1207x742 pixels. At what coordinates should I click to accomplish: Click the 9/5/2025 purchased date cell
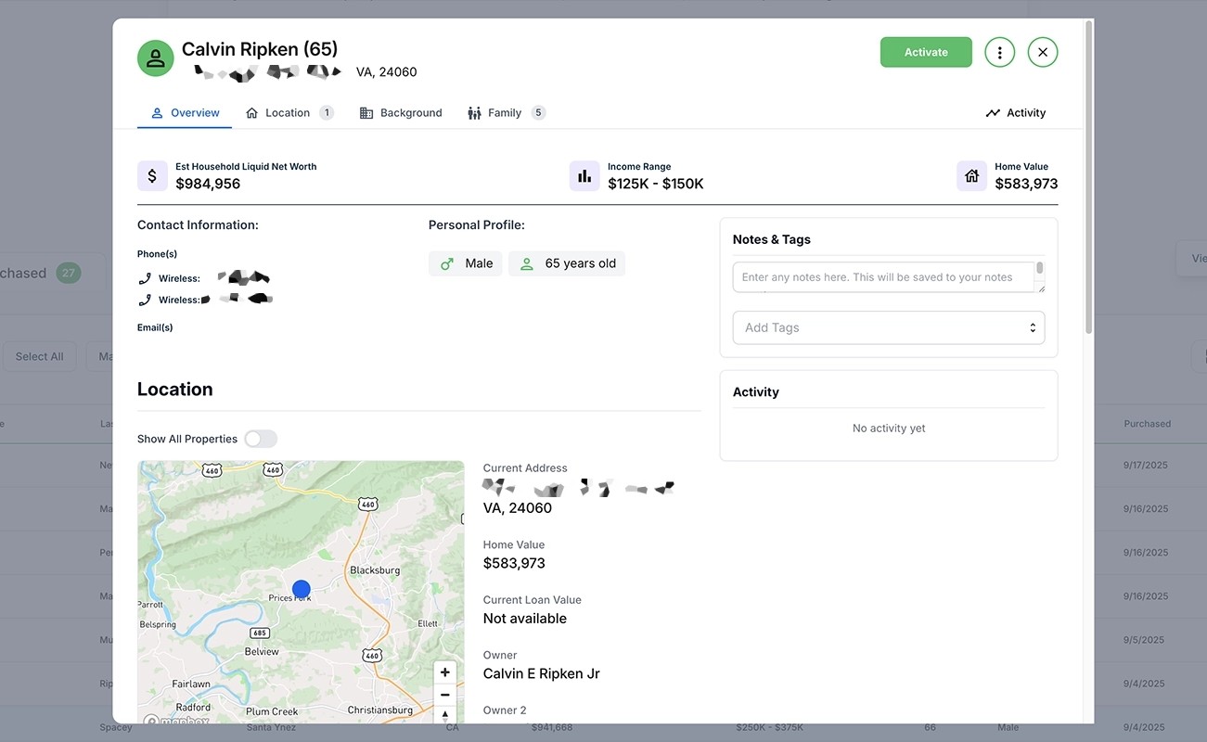click(1143, 640)
